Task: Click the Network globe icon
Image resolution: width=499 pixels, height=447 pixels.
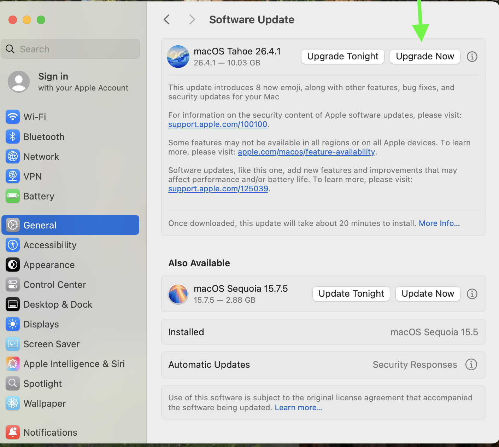Action: click(13, 156)
